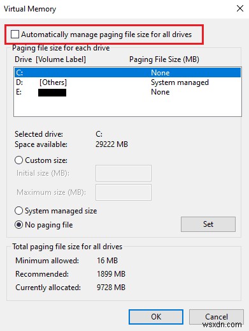Click the Paging File Size (MB) header
The height and width of the screenshot is (331, 249).
(164, 59)
